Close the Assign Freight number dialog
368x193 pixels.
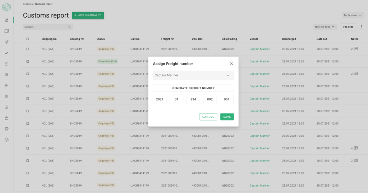pos(231,64)
